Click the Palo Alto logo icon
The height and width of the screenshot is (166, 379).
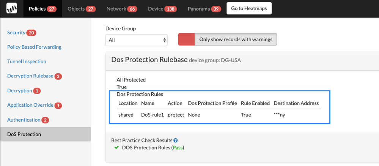point(11,8)
